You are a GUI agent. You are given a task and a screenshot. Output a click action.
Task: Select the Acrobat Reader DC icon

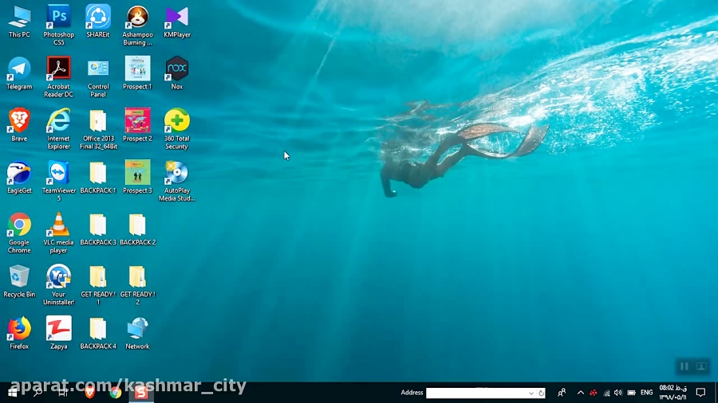tap(58, 69)
